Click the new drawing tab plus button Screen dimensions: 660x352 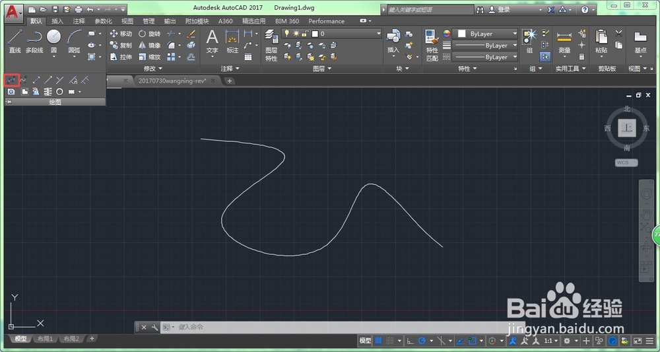(230, 81)
